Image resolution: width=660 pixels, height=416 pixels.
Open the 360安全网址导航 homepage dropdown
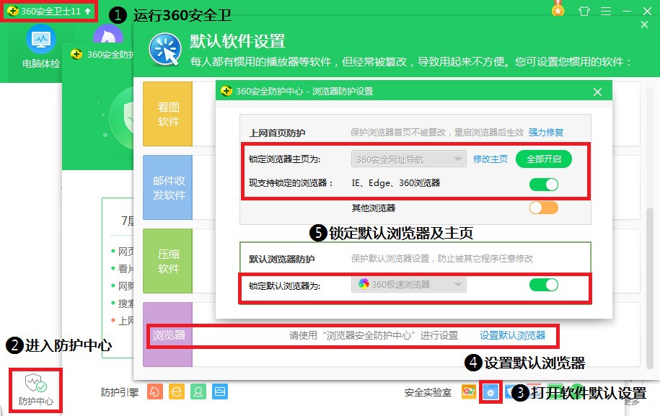[x=409, y=159]
